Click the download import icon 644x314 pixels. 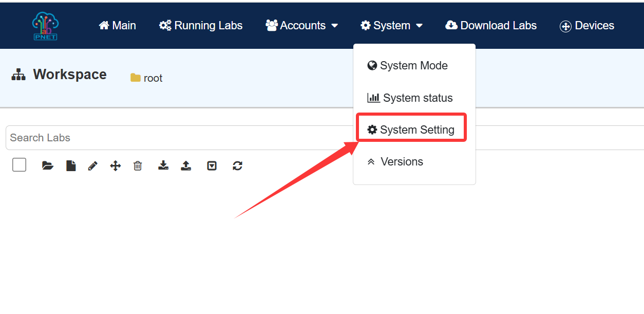163,165
